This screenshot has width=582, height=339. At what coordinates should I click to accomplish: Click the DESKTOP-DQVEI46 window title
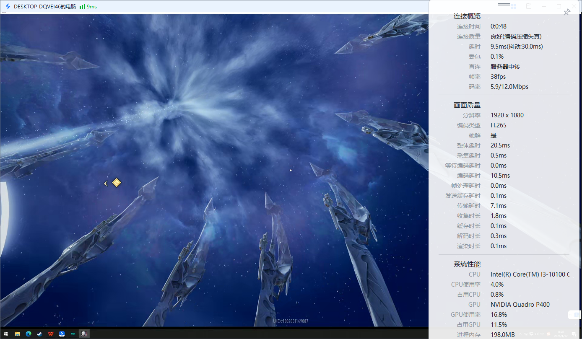44,7
